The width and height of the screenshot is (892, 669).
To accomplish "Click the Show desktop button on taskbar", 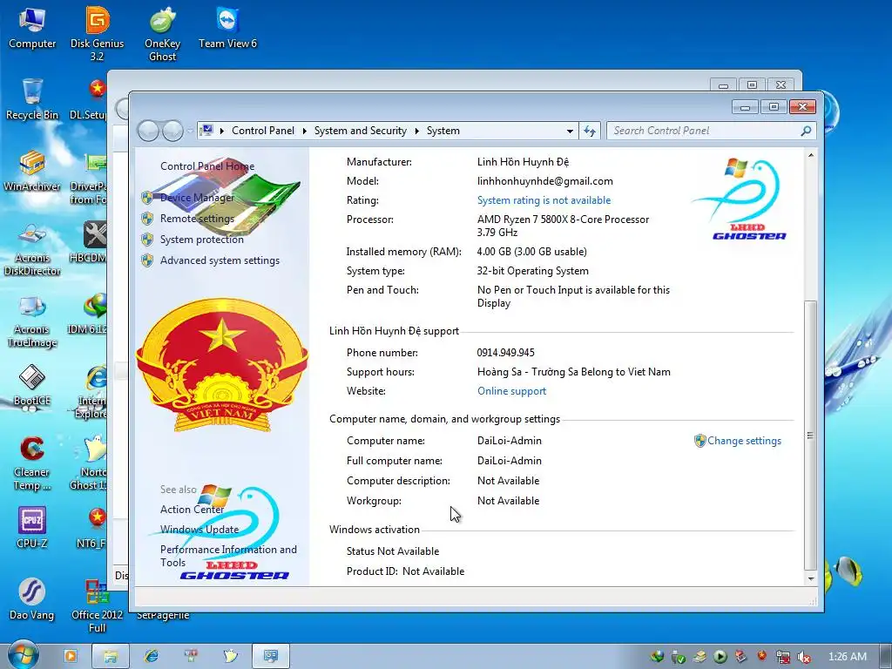I will click(x=887, y=656).
